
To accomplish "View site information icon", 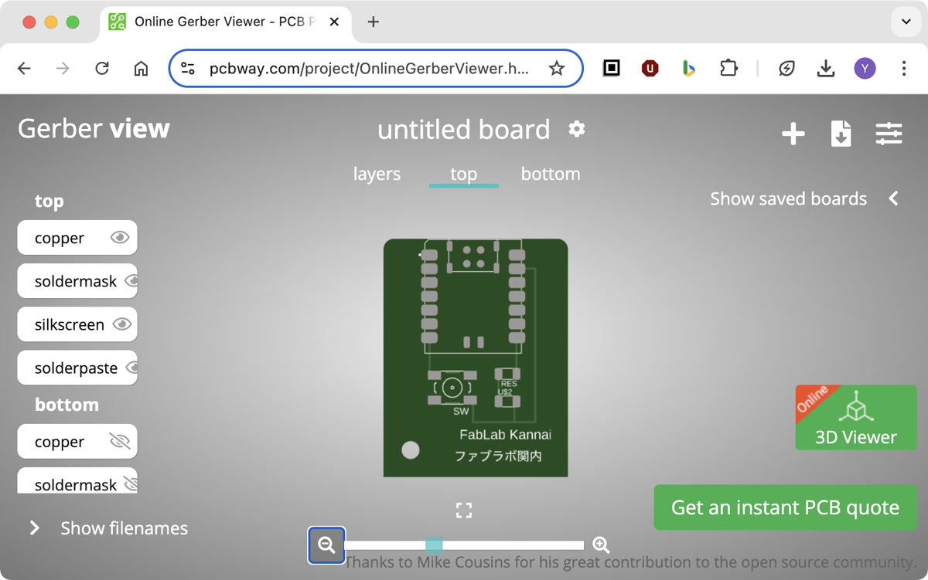I will point(188,69).
